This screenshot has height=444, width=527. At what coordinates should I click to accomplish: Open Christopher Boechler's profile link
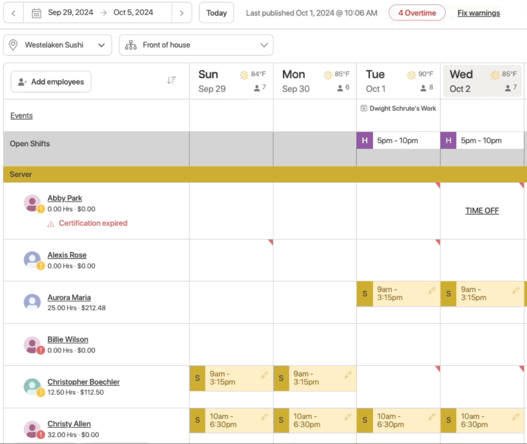(x=83, y=382)
